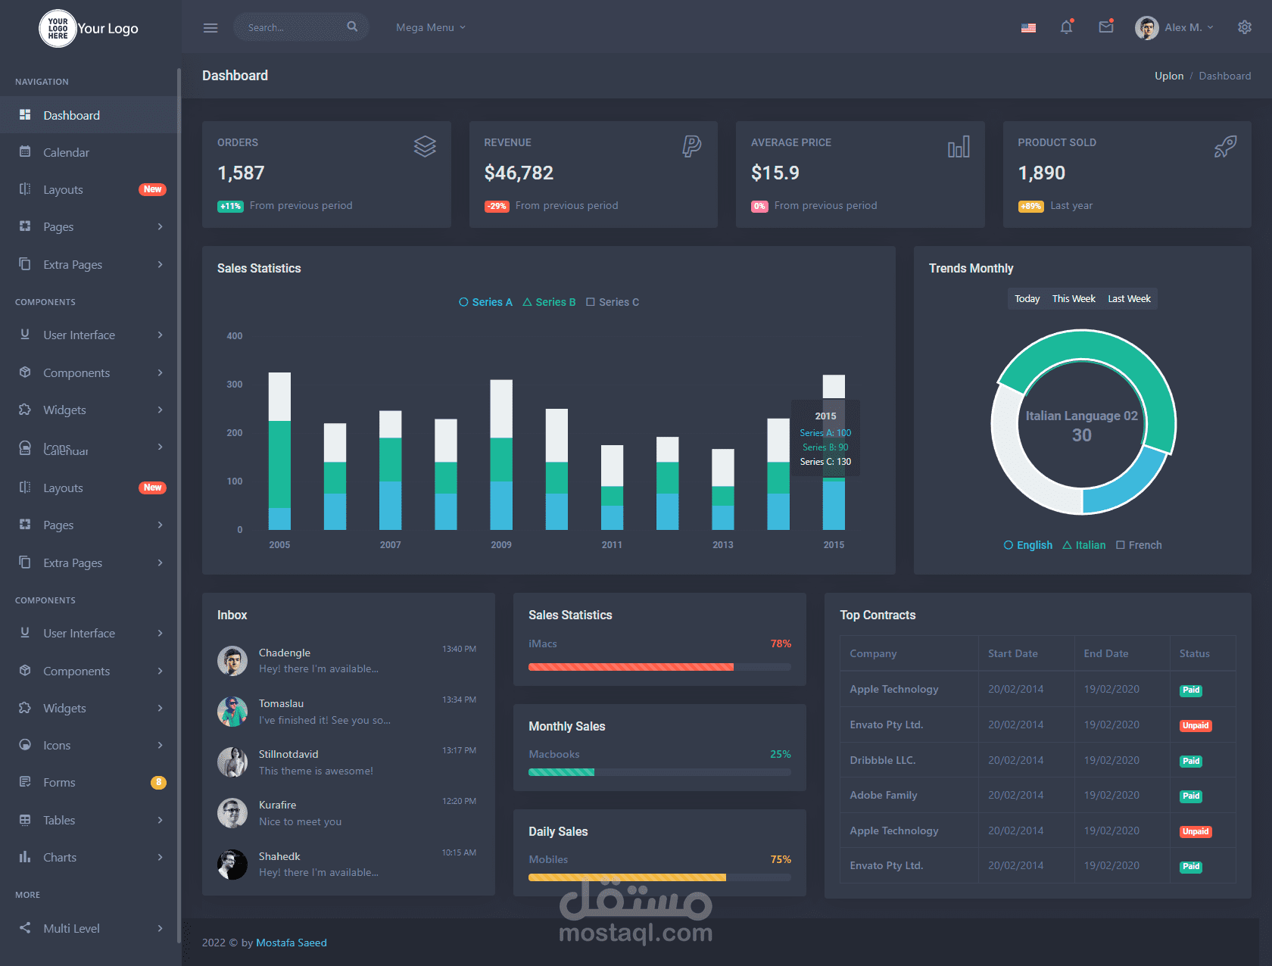Image resolution: width=1272 pixels, height=966 pixels.
Task: Click the Revenue PayPal icon
Action: [x=691, y=146]
